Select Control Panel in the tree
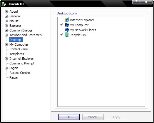 tap(19, 49)
